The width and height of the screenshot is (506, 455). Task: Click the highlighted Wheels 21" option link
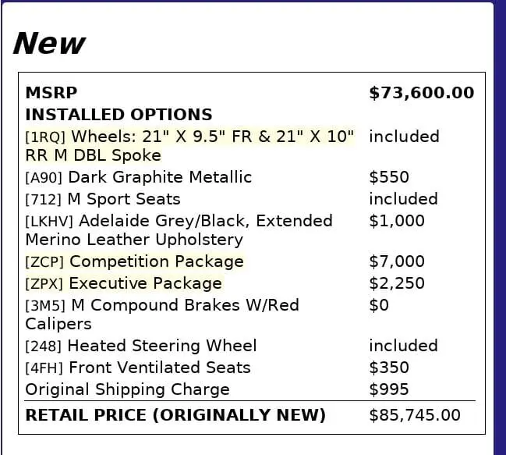tap(189, 137)
